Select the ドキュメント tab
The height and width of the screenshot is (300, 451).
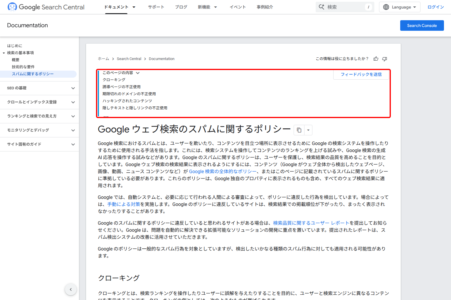click(x=116, y=7)
